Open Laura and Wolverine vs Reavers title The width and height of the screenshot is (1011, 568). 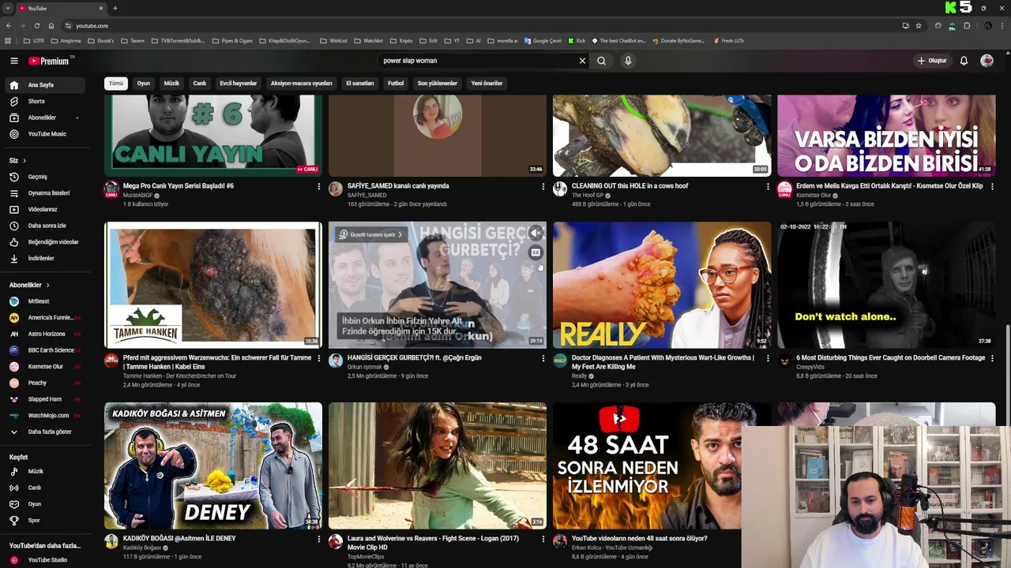click(433, 543)
